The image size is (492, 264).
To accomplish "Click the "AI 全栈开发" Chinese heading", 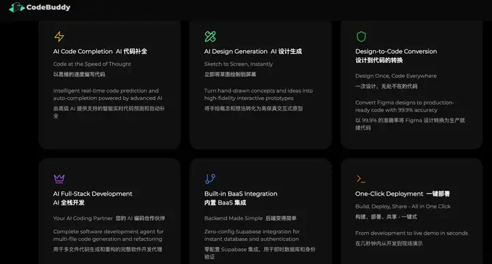I will point(69,202).
